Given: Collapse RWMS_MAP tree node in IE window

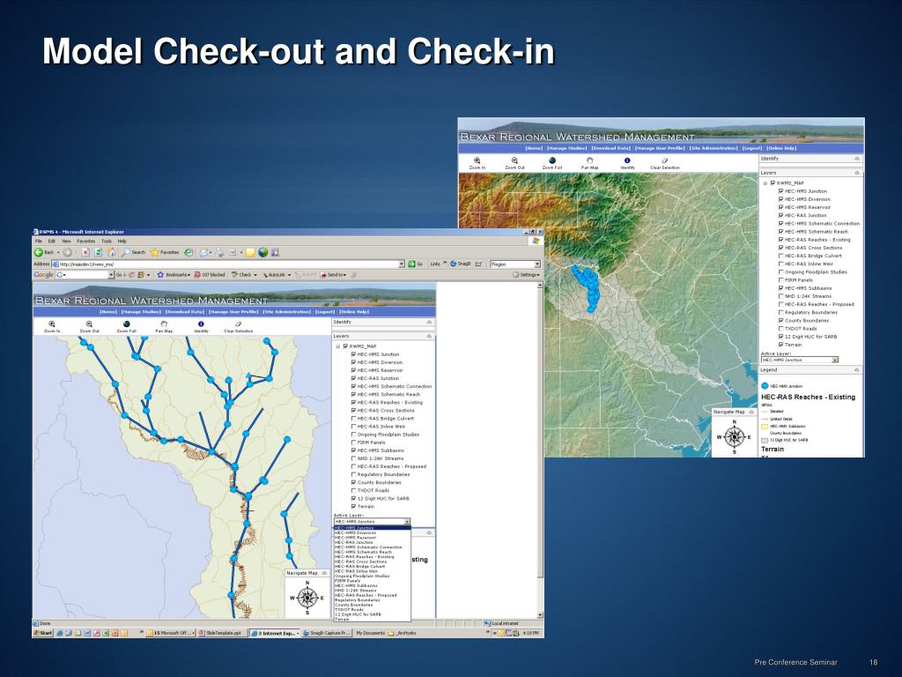Looking at the screenshot, I should pos(338,346).
